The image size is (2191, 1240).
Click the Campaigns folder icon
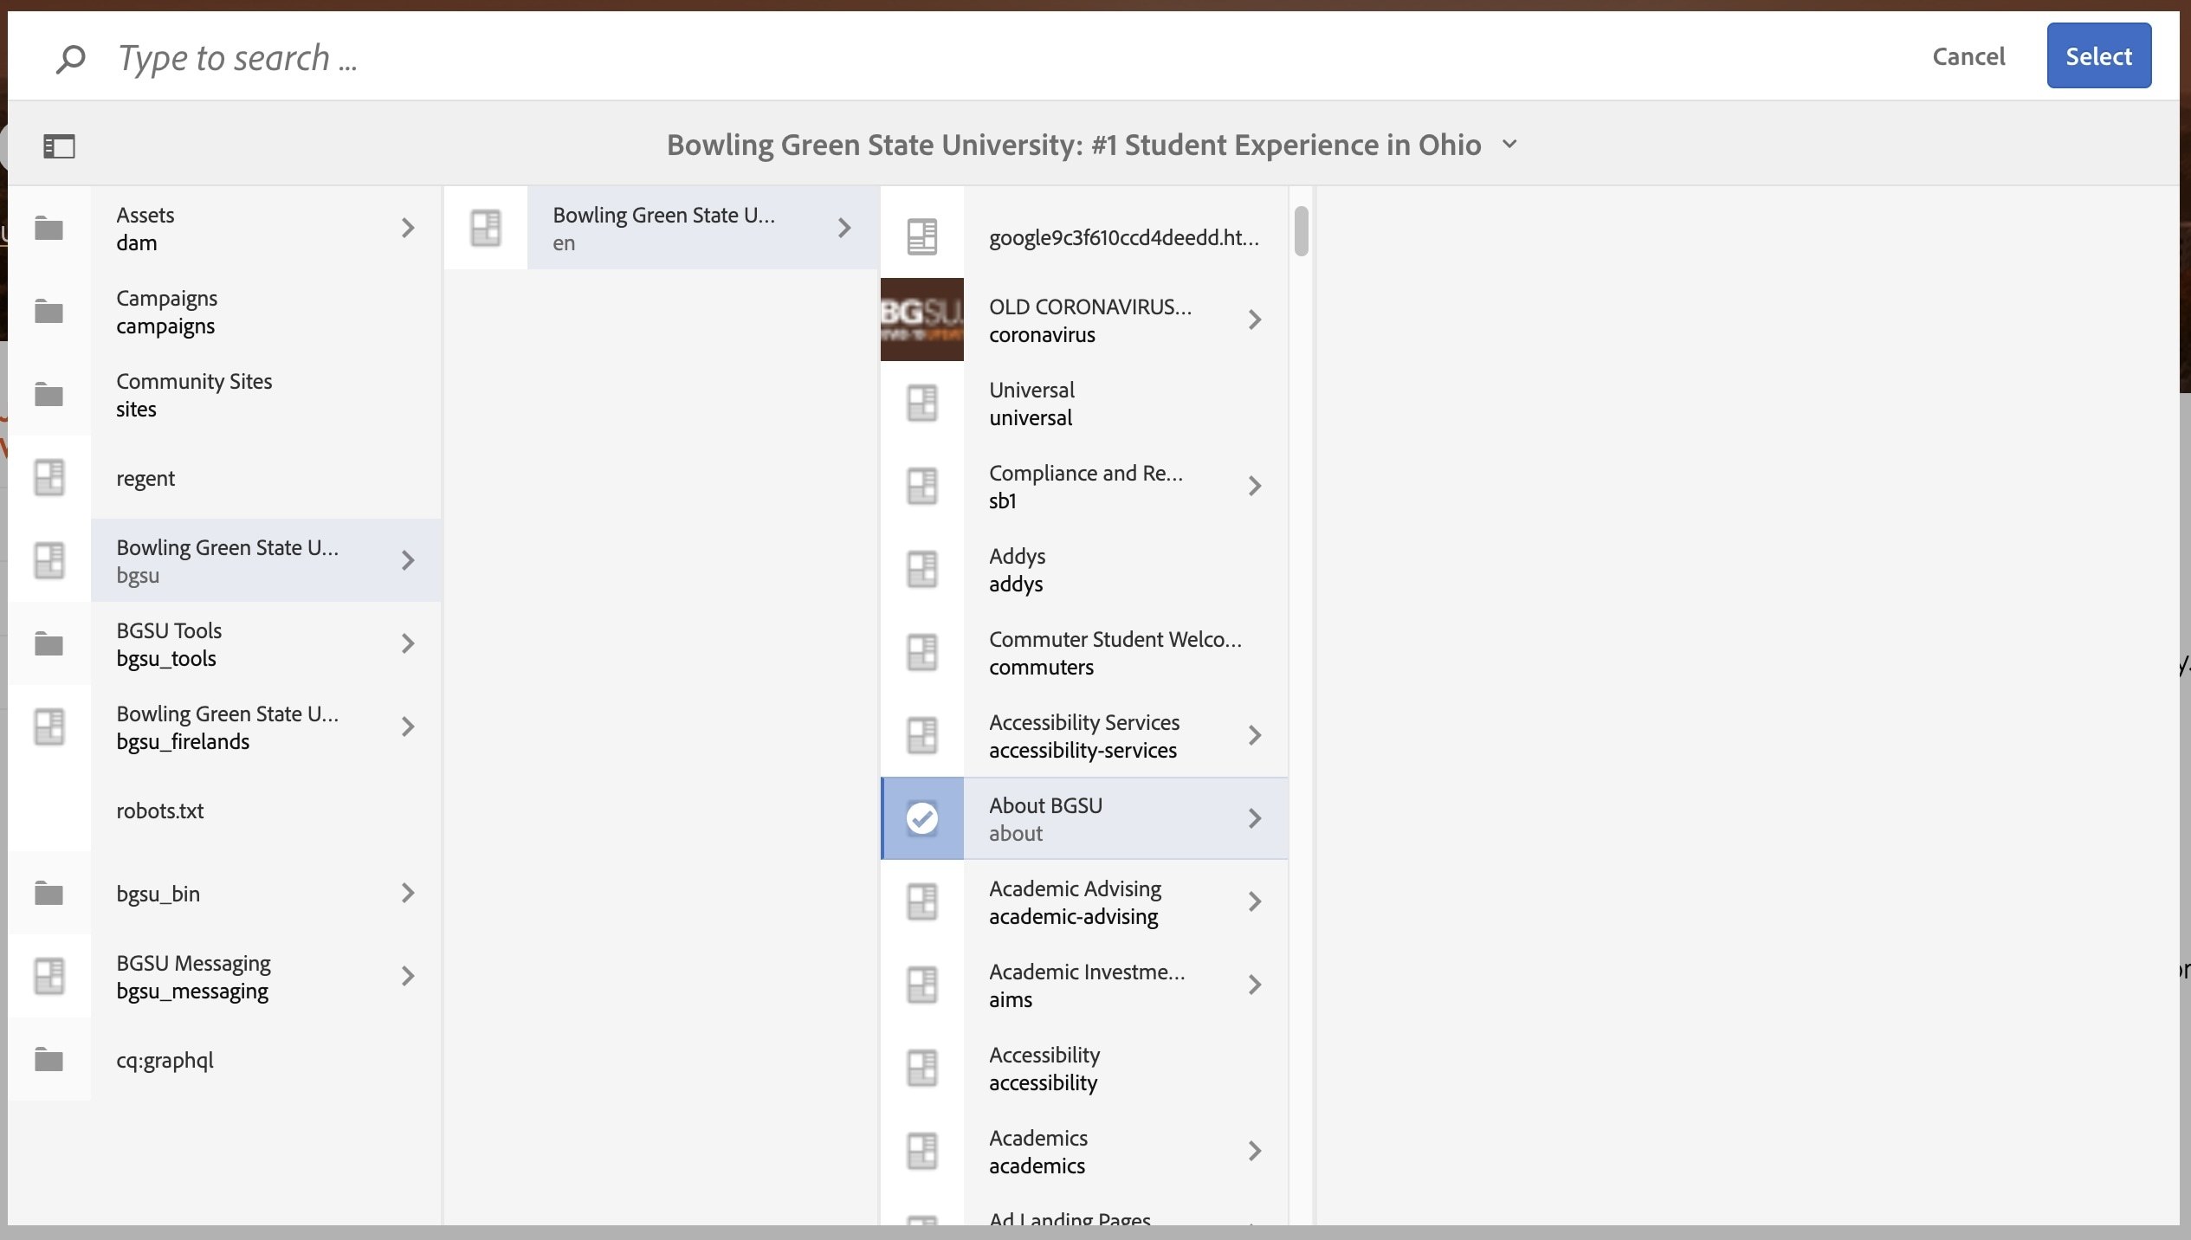pyautogui.click(x=48, y=311)
